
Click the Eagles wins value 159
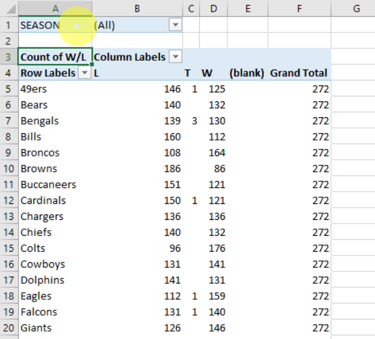(217, 296)
